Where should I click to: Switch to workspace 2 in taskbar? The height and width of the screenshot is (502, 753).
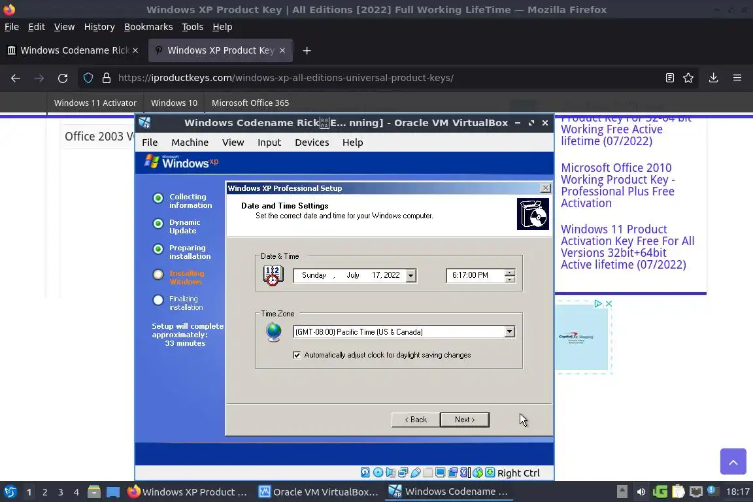pyautogui.click(x=44, y=492)
